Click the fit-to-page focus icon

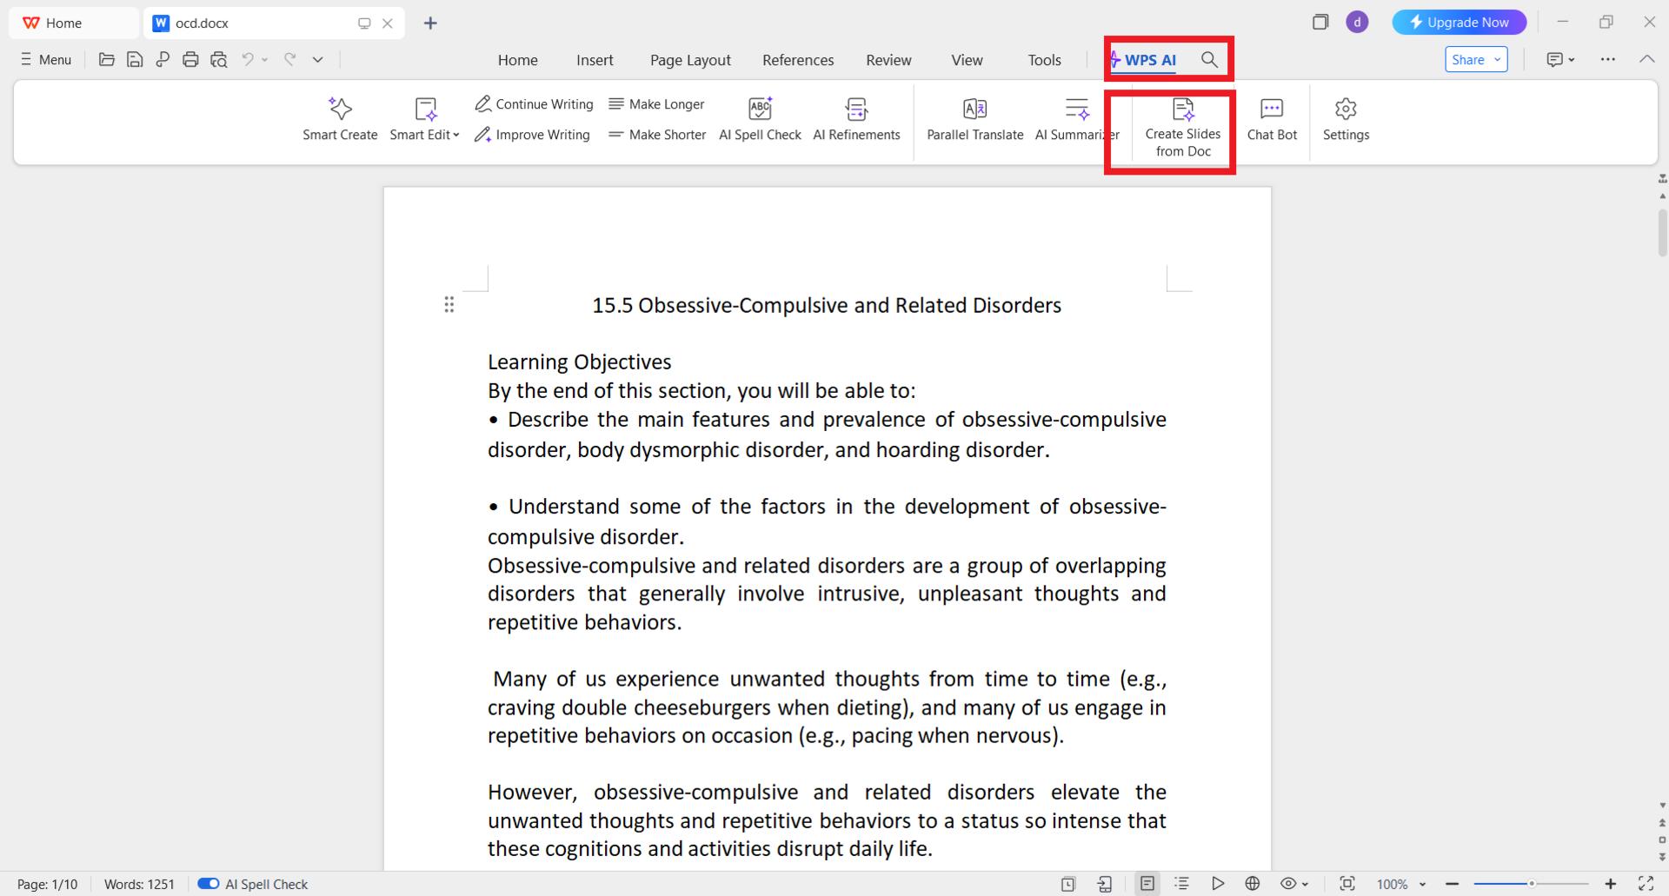(1347, 883)
